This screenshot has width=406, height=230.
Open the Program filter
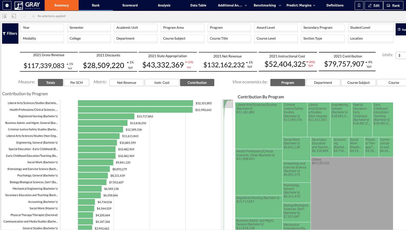(229, 28)
